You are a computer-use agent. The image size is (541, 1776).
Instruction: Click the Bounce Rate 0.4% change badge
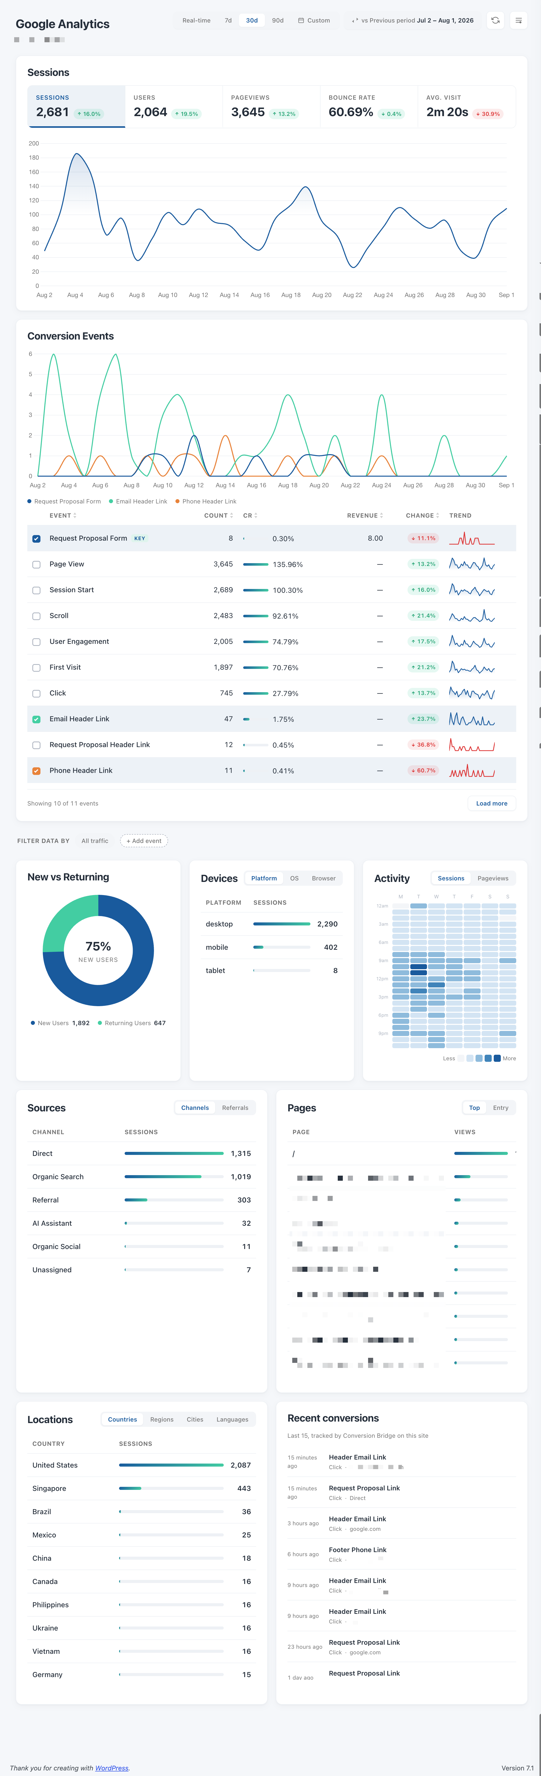(x=391, y=114)
